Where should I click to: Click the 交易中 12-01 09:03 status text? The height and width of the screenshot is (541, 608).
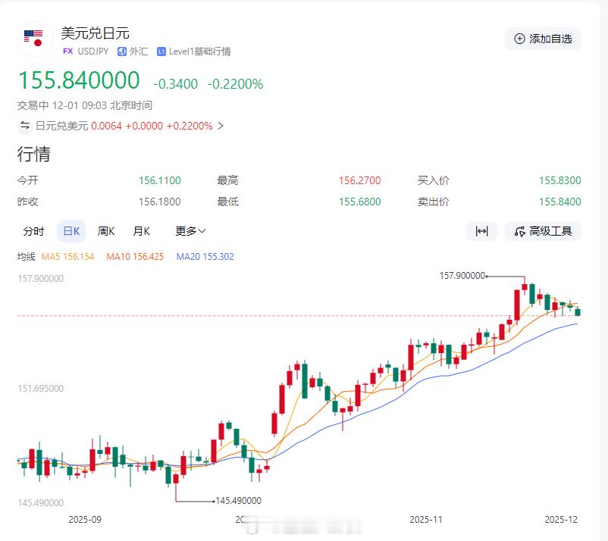coord(85,105)
